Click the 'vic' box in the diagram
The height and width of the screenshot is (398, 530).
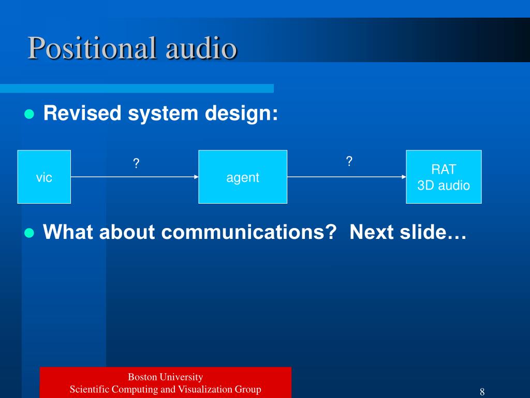pyautogui.click(x=45, y=177)
